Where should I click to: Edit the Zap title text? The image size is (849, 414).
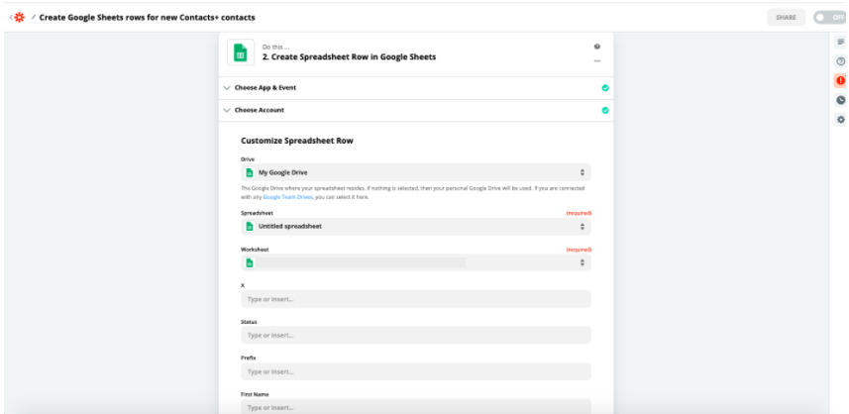coord(147,17)
